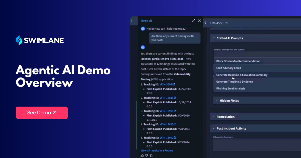Open tracking ID VFIN-13816 link
Image resolution: width=301 pixels, height=158 pixels.
click(168, 98)
